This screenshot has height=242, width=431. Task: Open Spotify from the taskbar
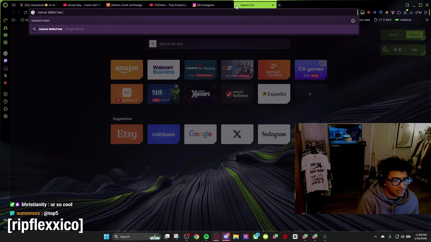[x=206, y=237]
